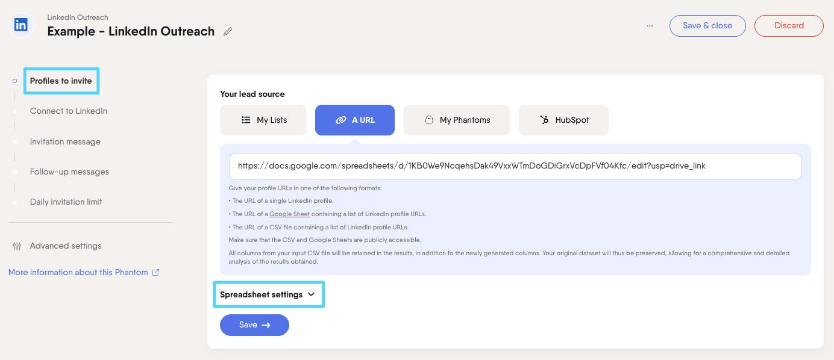
Task: Expand the Spreadsheet settings section
Action: tap(262, 294)
